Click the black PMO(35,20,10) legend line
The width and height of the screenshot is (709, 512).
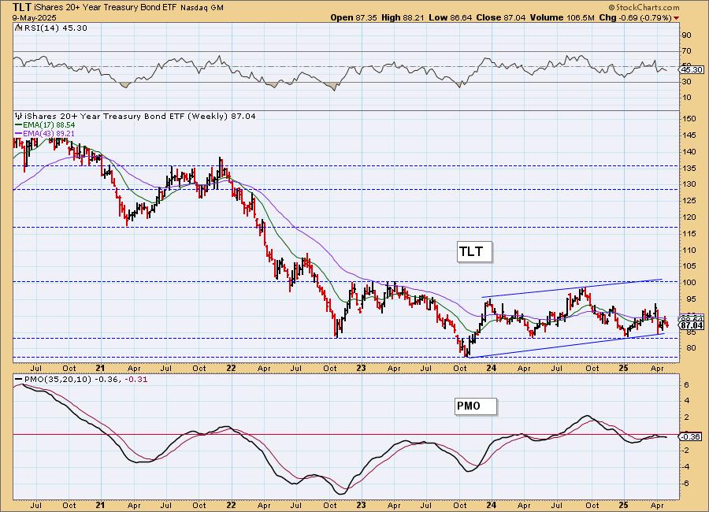(18, 380)
